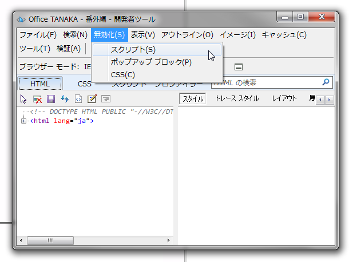Maximize the developer tools window

(300, 17)
